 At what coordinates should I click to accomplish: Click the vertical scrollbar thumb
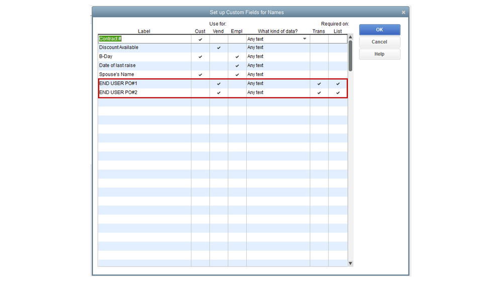350,56
